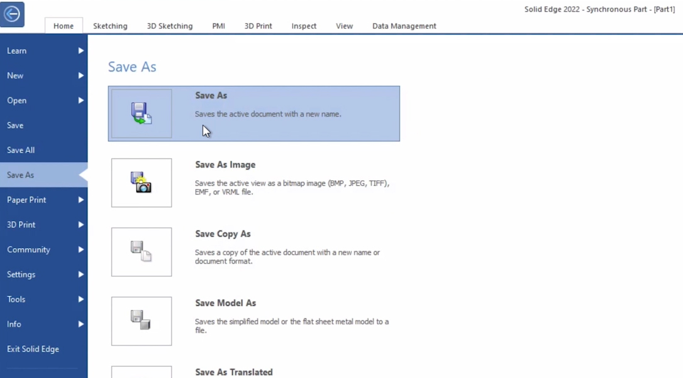This screenshot has width=683, height=378.
Task: Open the 3D Print ribbon tab
Action: pyautogui.click(x=258, y=26)
